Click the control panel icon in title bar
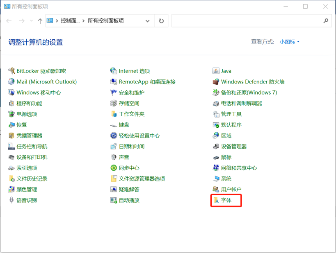The image size is (336, 253). [7, 6]
